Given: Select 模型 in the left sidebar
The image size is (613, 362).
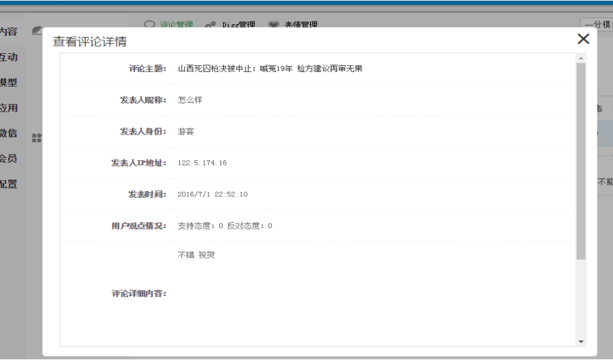Looking at the screenshot, I should pos(9,83).
